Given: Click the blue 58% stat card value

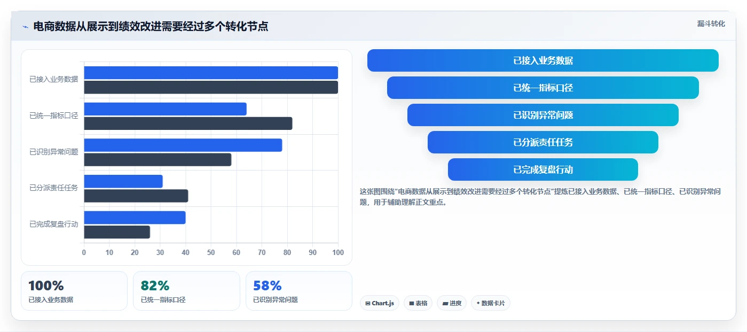Looking at the screenshot, I should (268, 286).
